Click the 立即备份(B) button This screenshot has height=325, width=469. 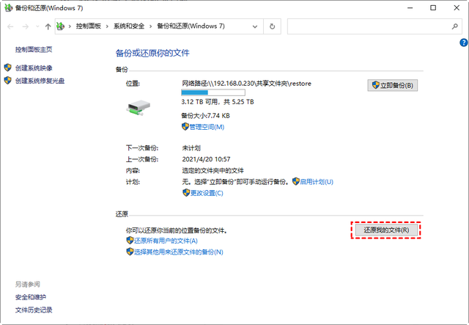point(393,85)
